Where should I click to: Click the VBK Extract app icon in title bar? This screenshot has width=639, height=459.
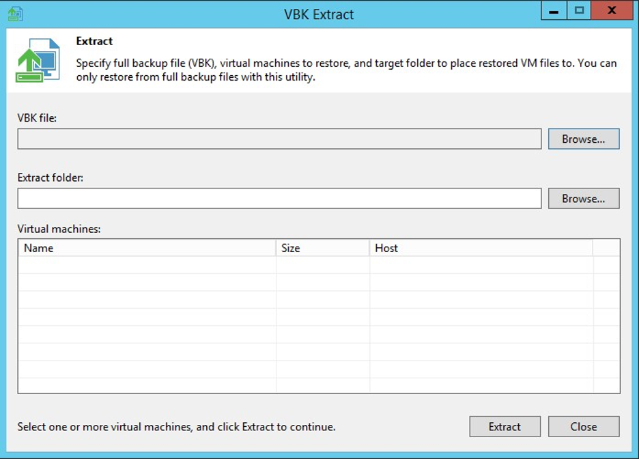15,14
